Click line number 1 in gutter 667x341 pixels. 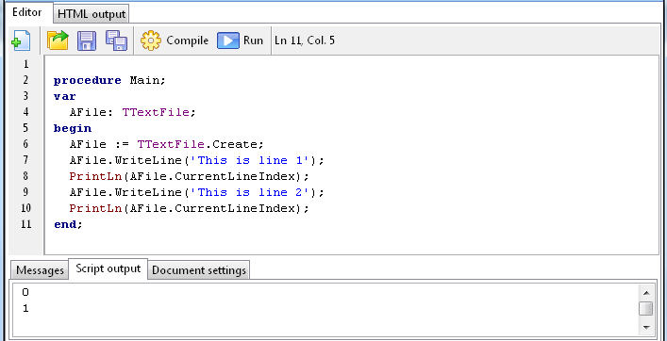[x=26, y=64]
